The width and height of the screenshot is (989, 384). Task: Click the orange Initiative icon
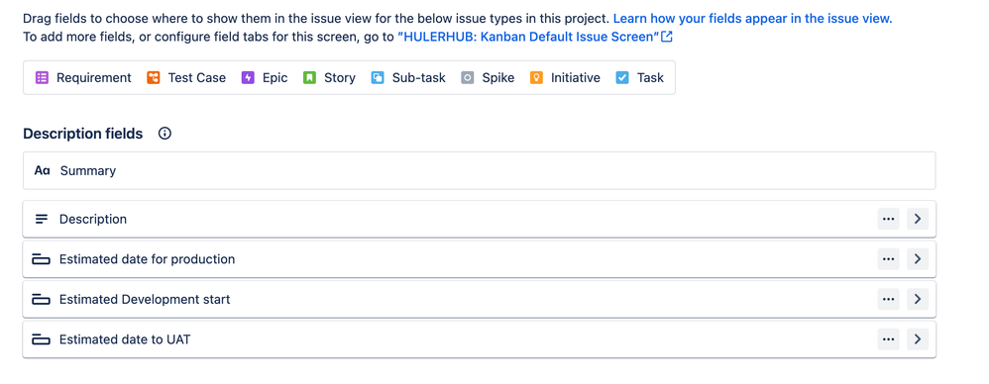pyautogui.click(x=536, y=78)
